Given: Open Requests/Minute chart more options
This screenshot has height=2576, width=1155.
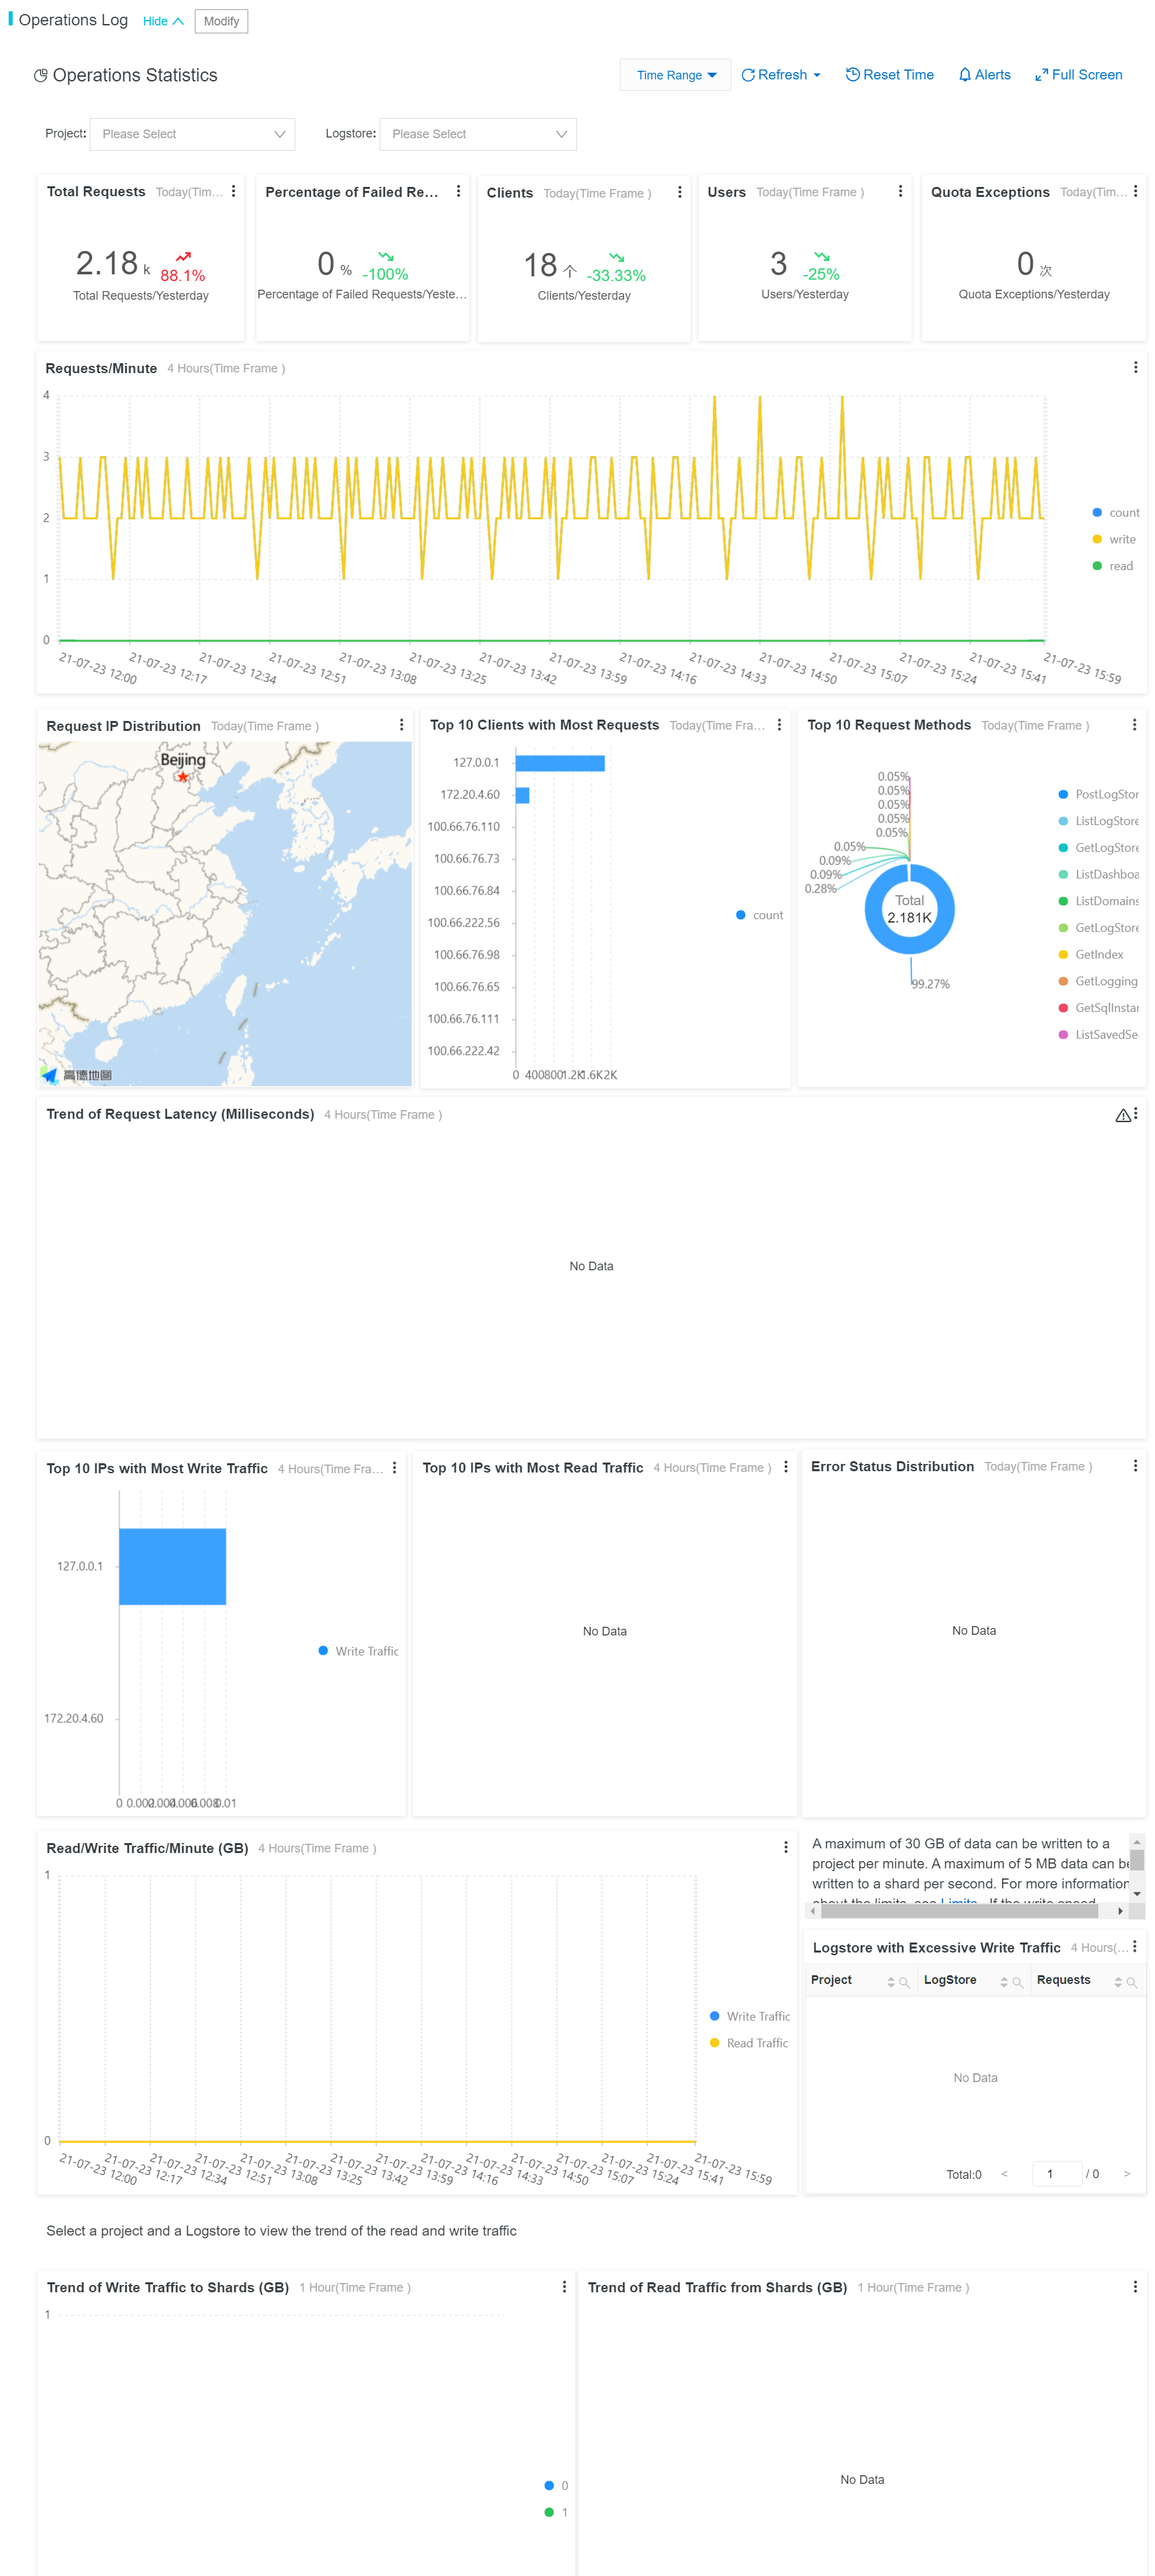Looking at the screenshot, I should [1135, 368].
